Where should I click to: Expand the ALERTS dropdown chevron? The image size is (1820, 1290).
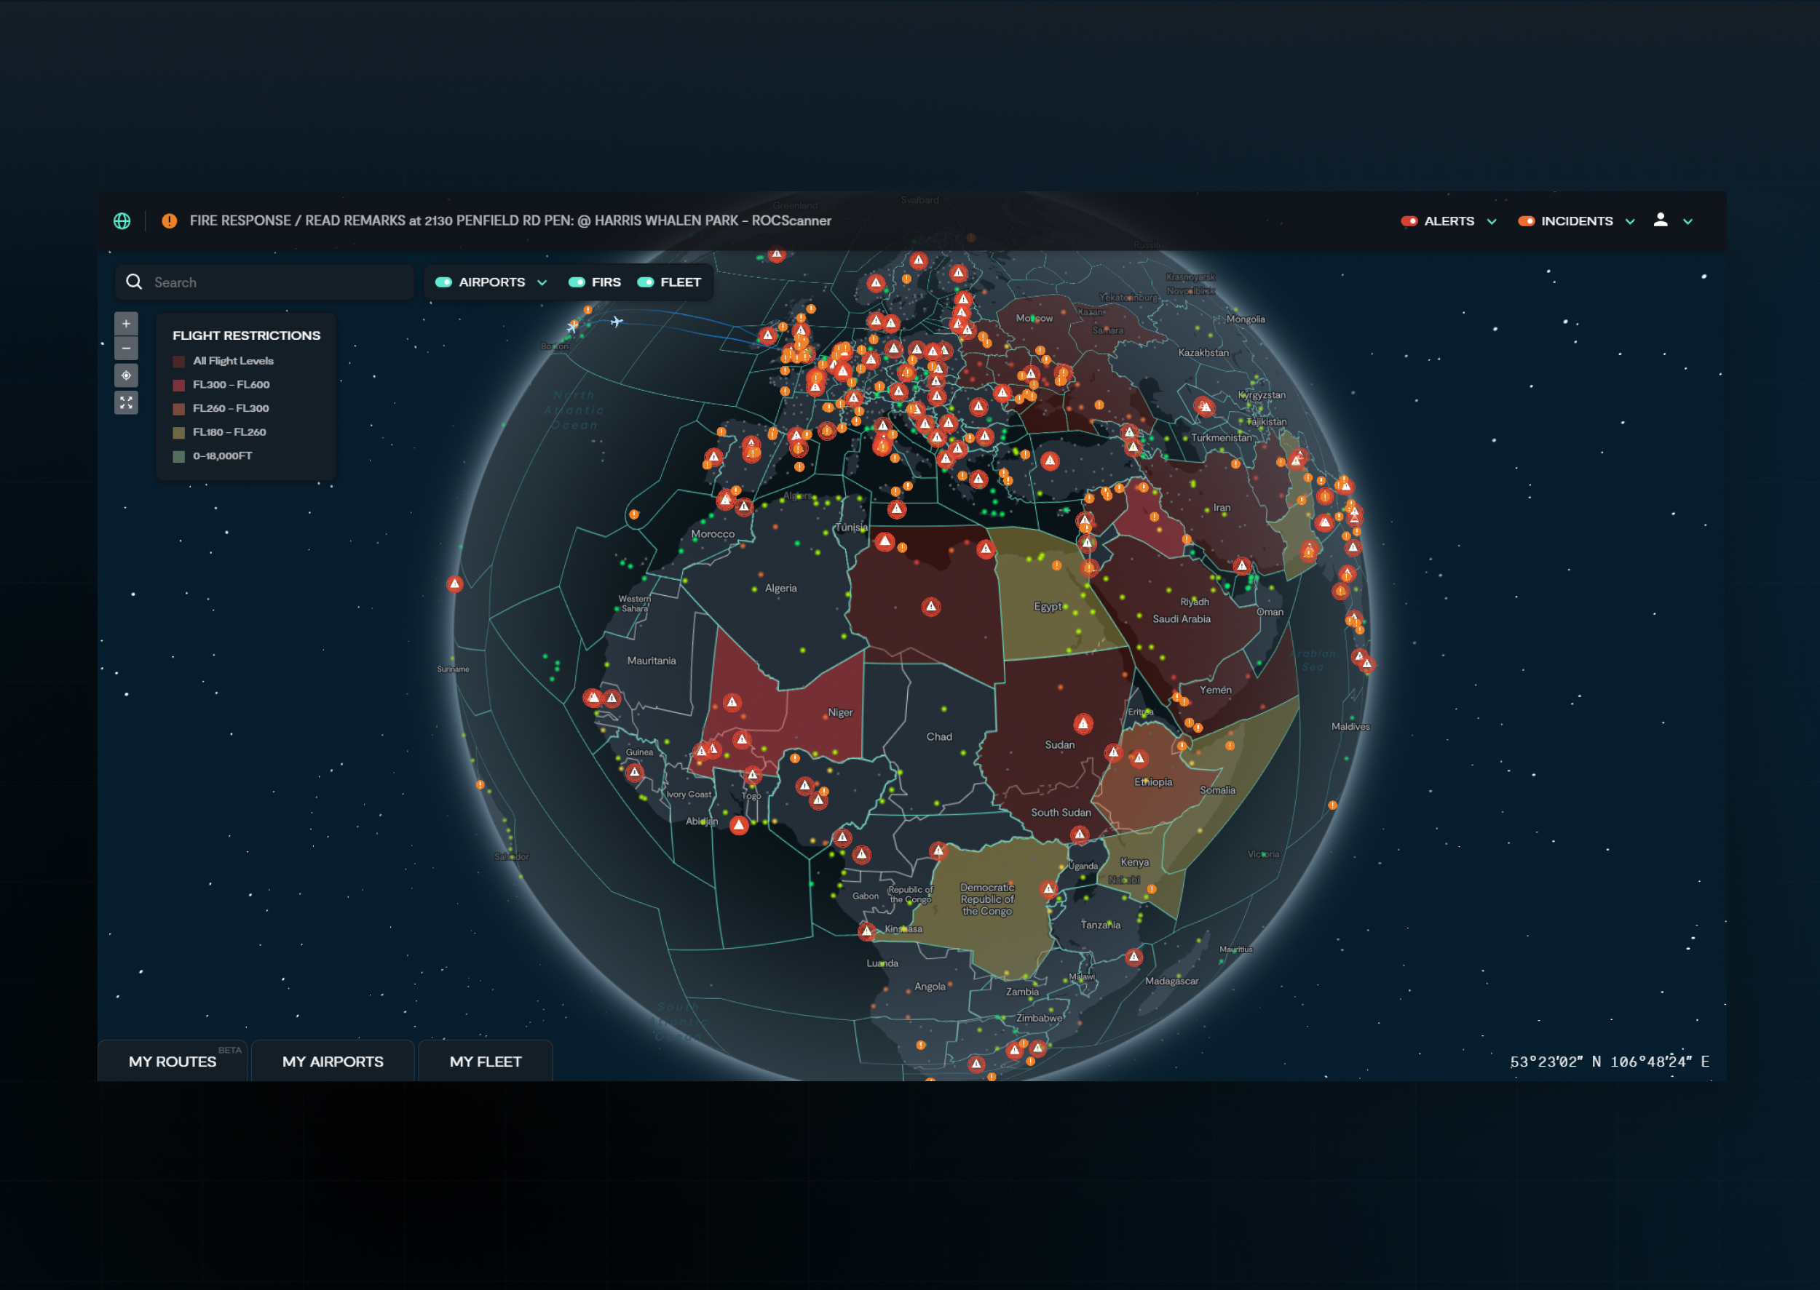coord(1492,222)
